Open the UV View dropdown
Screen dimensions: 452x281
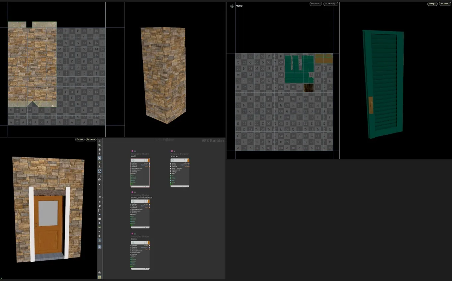pyautogui.click(x=316, y=4)
